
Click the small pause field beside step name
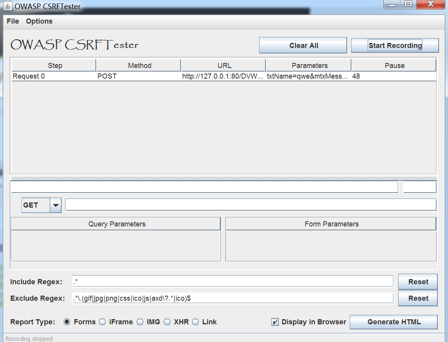tap(419, 187)
